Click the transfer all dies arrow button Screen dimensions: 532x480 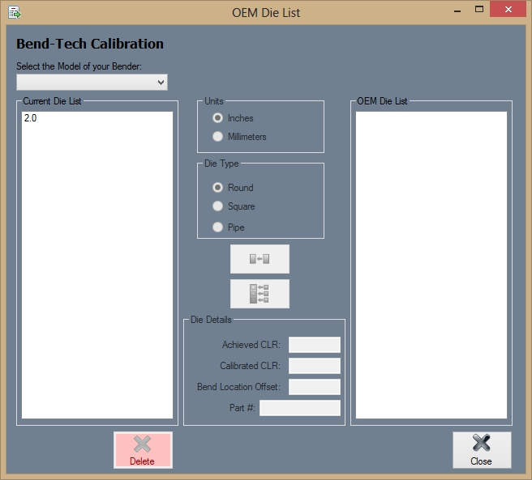(x=260, y=294)
